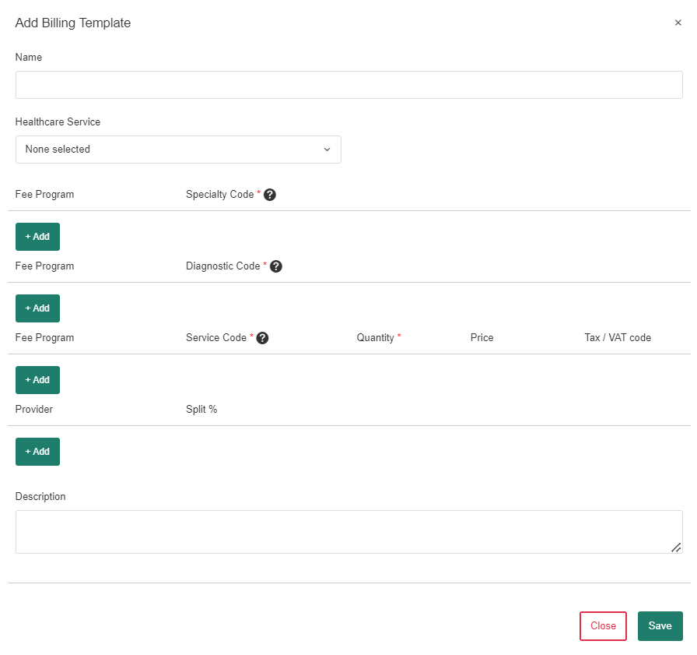Add a Specialty Code row
This screenshot has height=655, width=697.
coord(38,237)
